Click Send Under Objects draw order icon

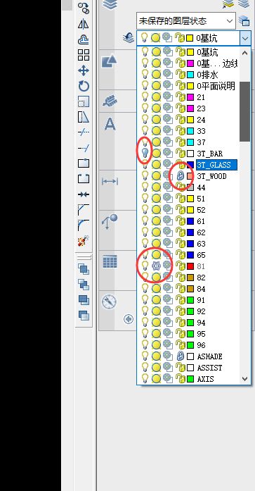pos(84,316)
